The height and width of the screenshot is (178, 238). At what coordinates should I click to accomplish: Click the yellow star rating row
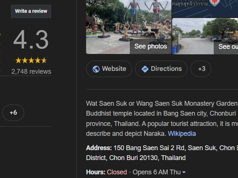31,60
